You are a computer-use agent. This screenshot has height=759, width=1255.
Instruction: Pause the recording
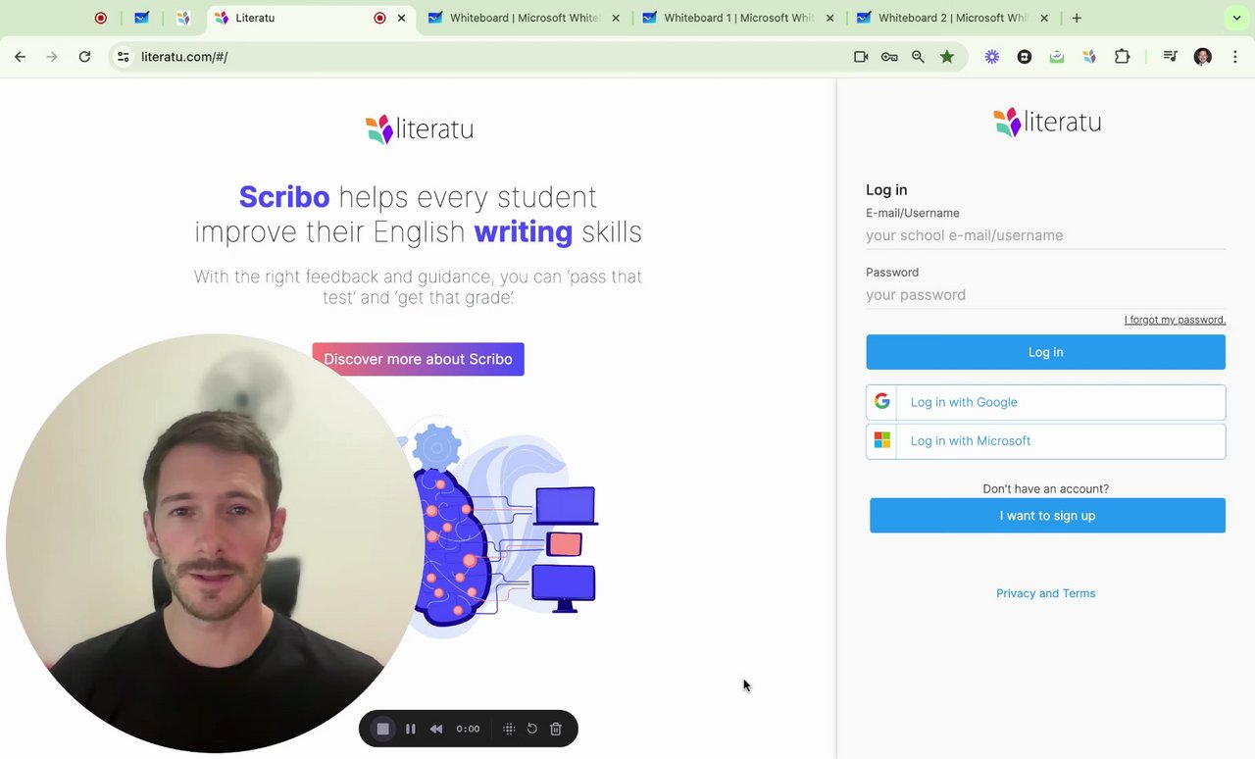click(411, 729)
